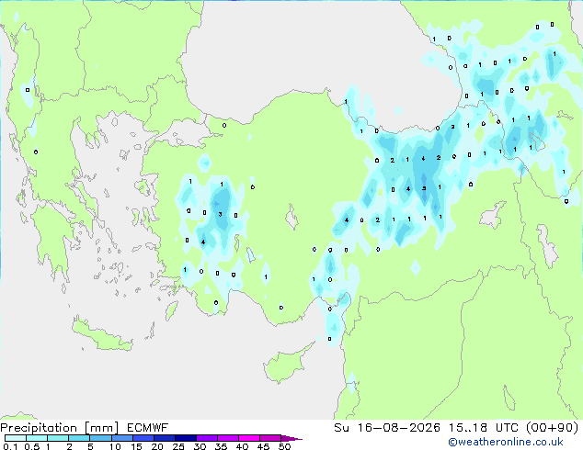Click the legend scale label '30'
The image size is (583, 450).
click(200, 446)
